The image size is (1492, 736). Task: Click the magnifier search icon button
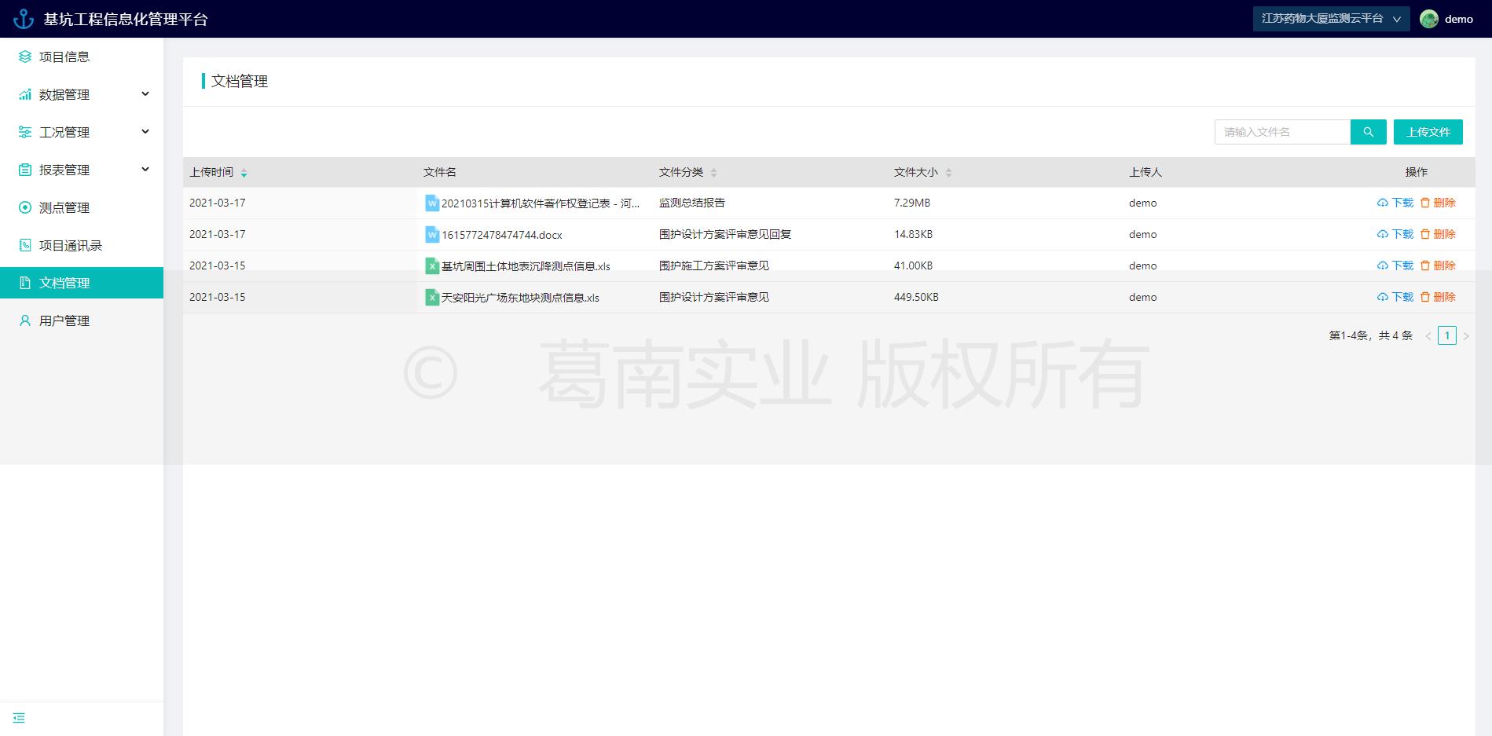[1368, 132]
